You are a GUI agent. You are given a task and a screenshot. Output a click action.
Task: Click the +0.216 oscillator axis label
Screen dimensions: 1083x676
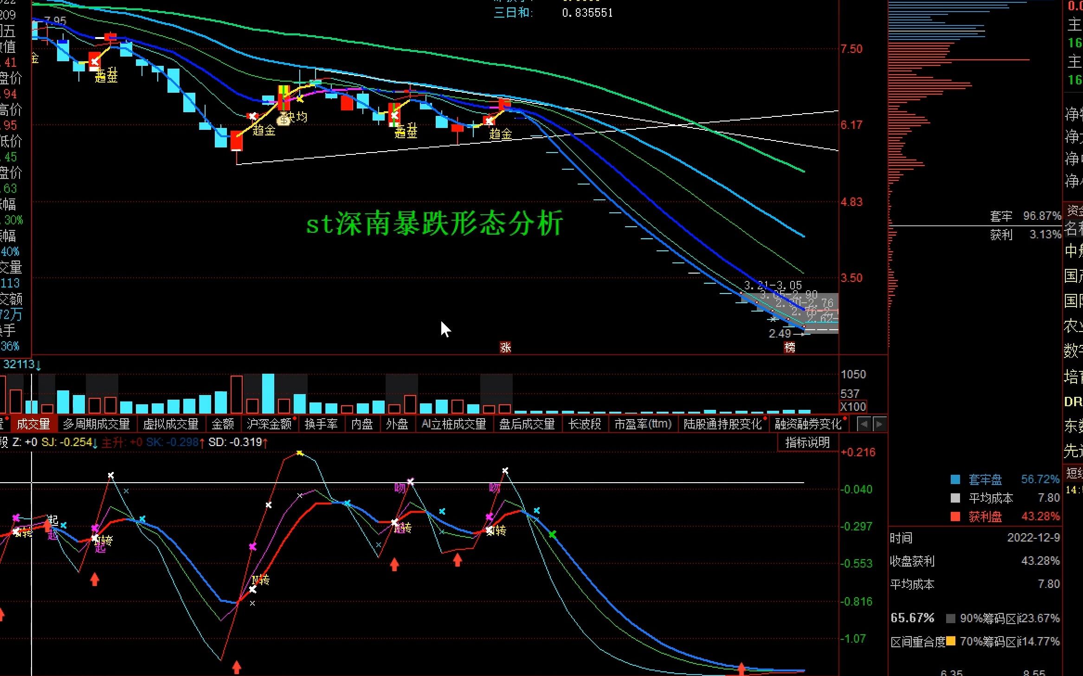click(858, 452)
